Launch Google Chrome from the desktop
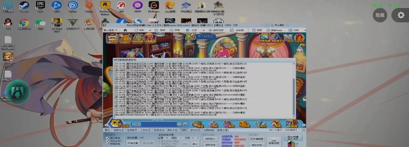This screenshot has width=409, height=147. (x=24, y=23)
